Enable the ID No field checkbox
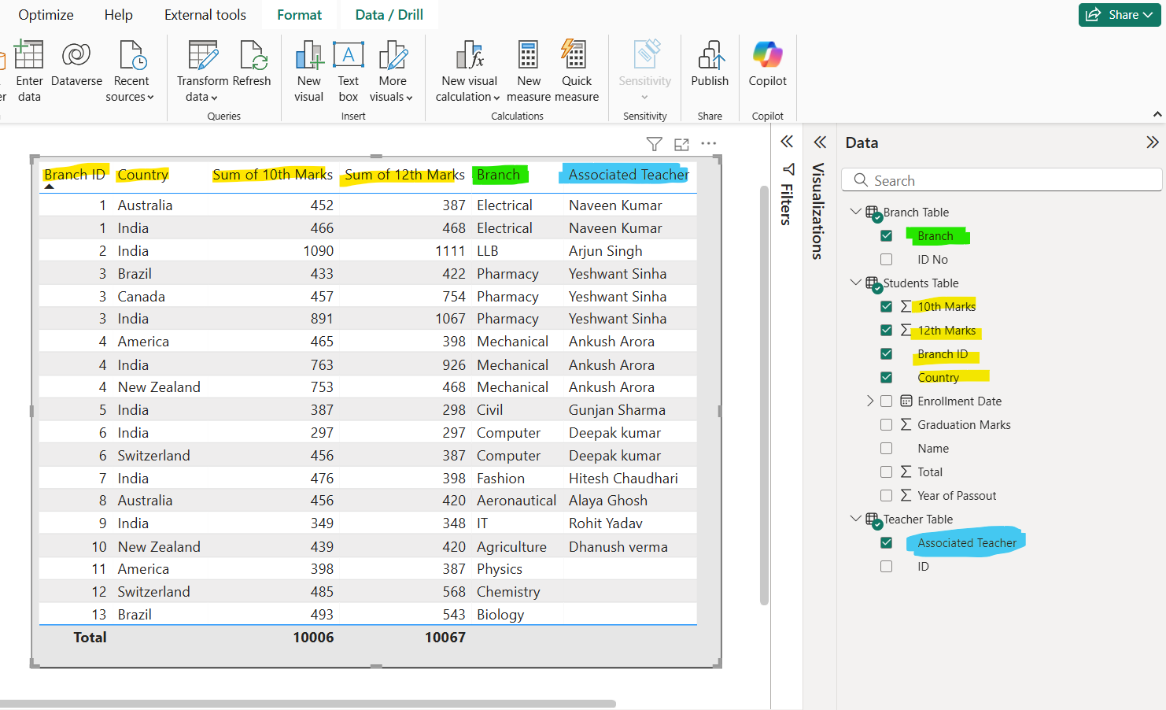The width and height of the screenshot is (1166, 710). (887, 260)
